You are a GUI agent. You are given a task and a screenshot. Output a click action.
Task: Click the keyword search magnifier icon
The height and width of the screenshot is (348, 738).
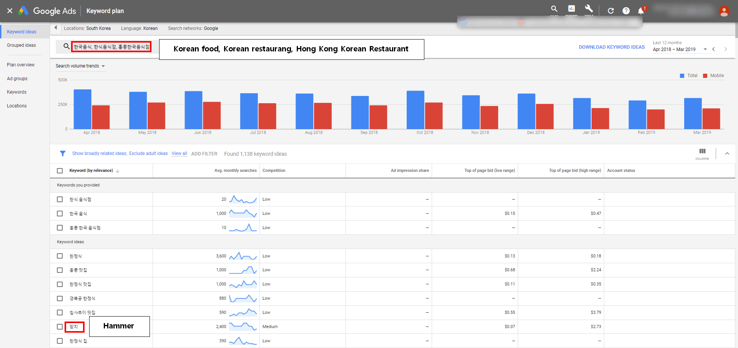click(x=66, y=46)
